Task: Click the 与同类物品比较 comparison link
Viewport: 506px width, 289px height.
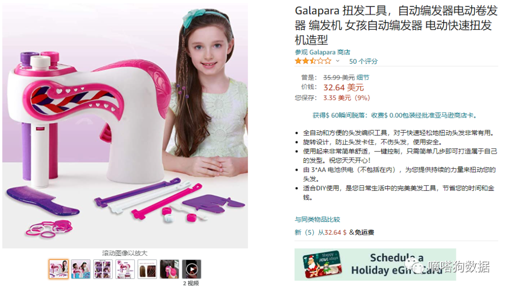Action: point(317,219)
